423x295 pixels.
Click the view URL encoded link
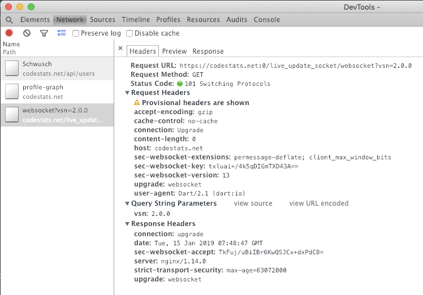coord(319,203)
